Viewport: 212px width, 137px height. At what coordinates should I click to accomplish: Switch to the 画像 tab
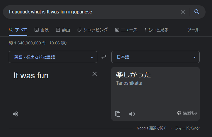(42, 30)
